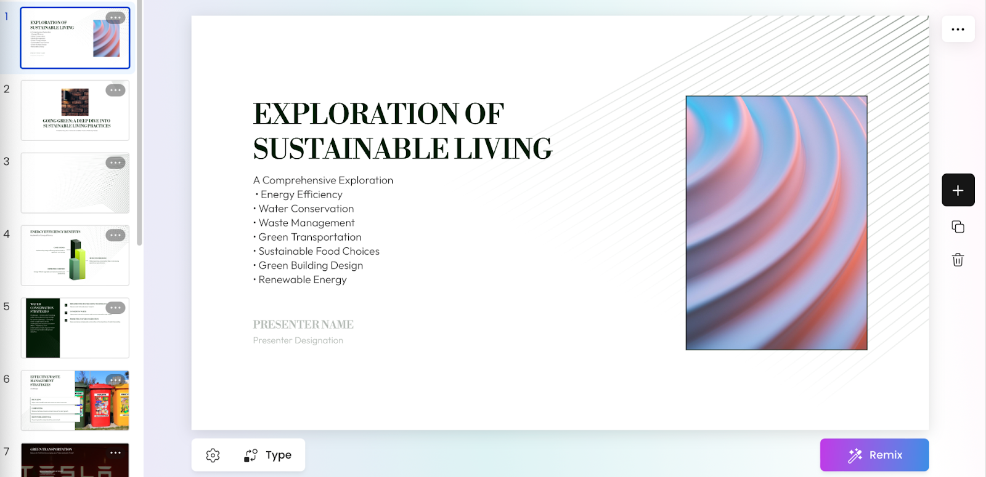Click the Remix button
This screenshot has height=477, width=986.
point(874,455)
